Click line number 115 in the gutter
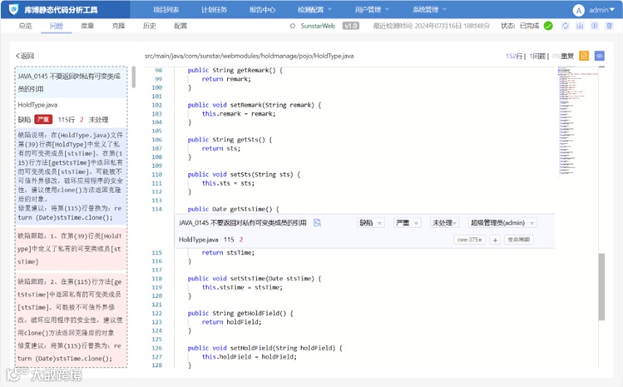Image resolution: width=623 pixels, height=387 pixels. click(x=157, y=252)
